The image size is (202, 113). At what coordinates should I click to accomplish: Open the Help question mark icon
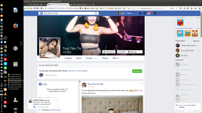[155, 13]
